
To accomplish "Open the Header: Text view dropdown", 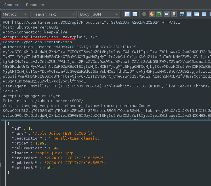I will 53,14.
